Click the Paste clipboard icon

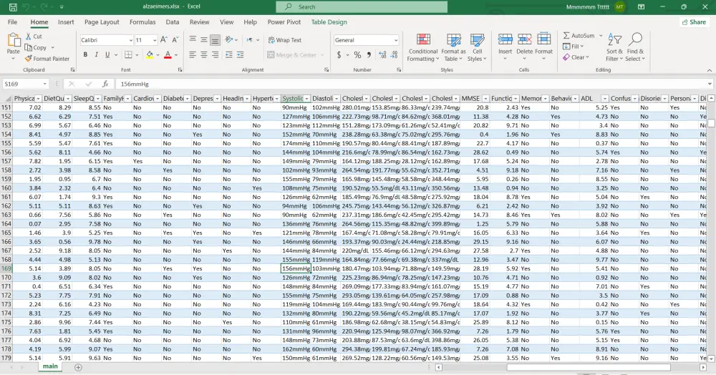tap(13, 40)
